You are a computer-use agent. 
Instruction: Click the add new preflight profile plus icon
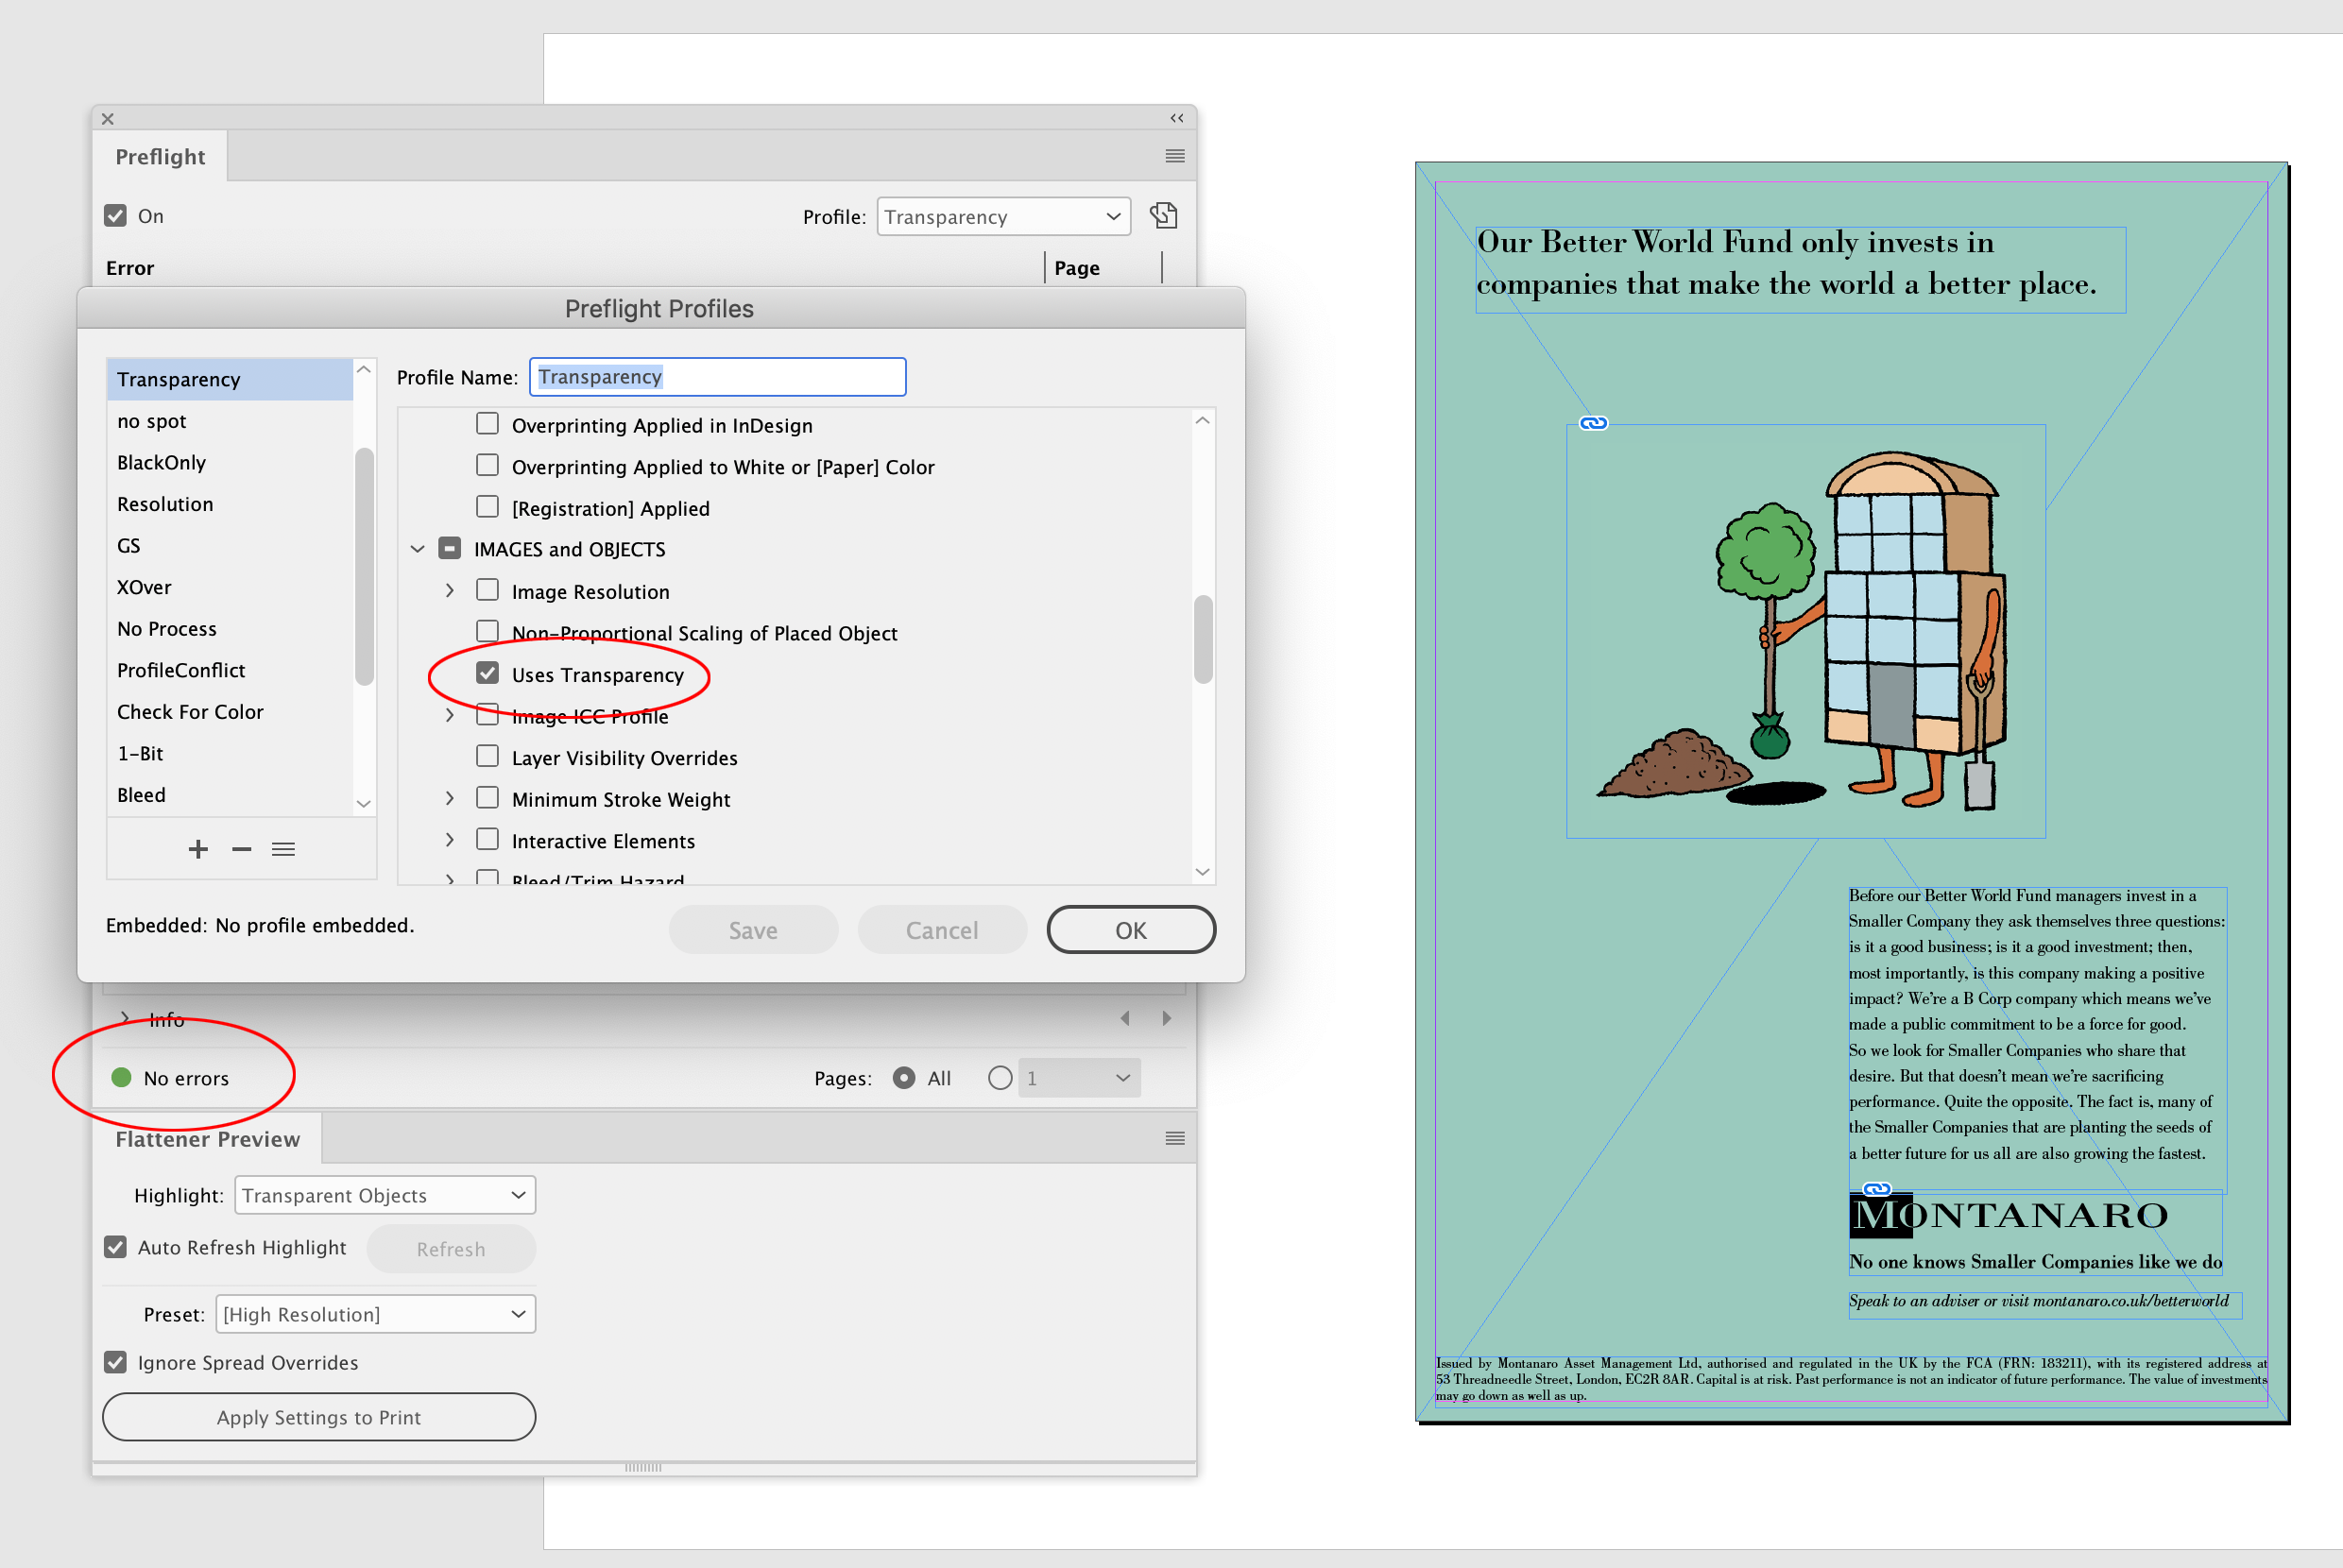tap(198, 848)
